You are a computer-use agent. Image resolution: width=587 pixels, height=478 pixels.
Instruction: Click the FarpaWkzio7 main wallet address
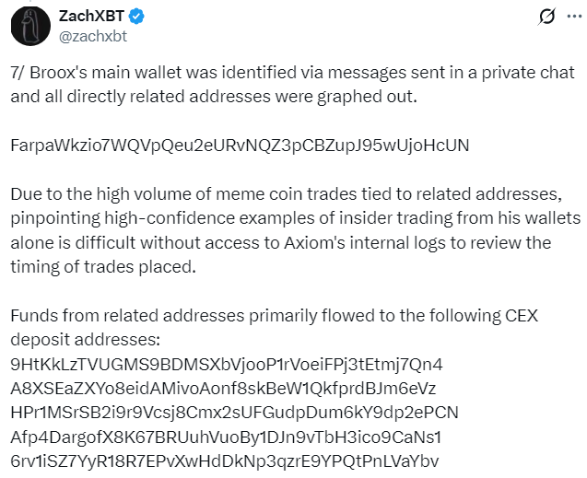[x=240, y=146]
